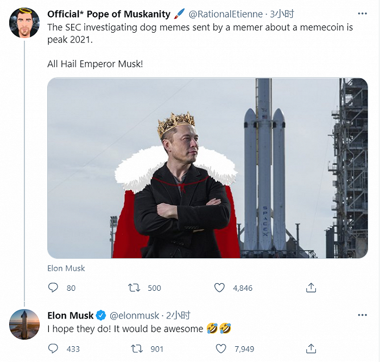
Task: Click Elon Musk's verified badge
Action: pos(101,315)
